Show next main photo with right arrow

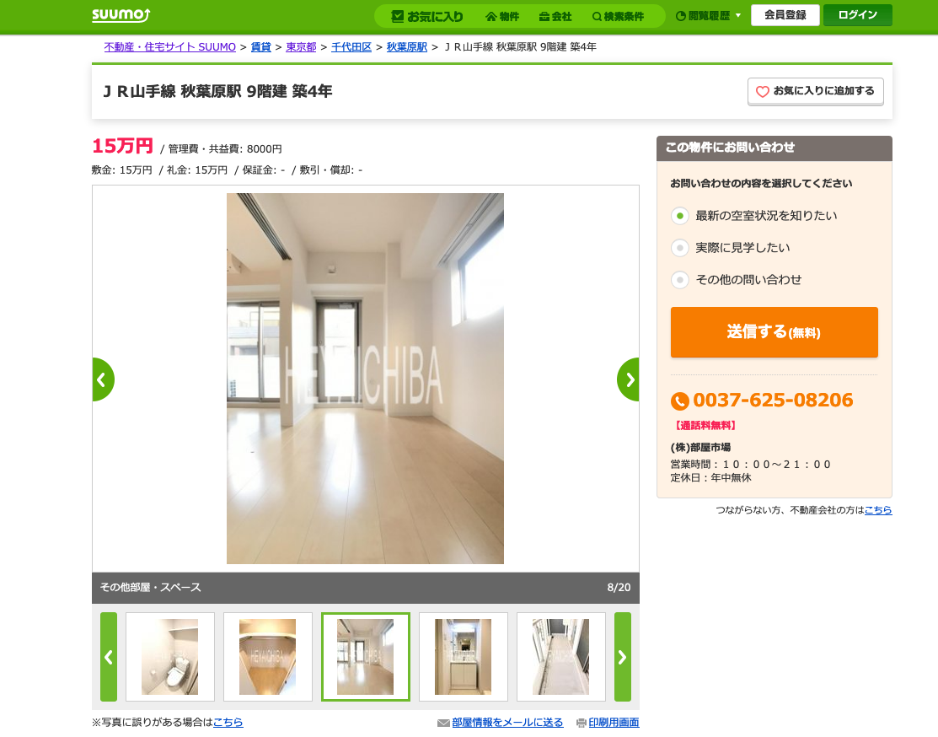(628, 379)
